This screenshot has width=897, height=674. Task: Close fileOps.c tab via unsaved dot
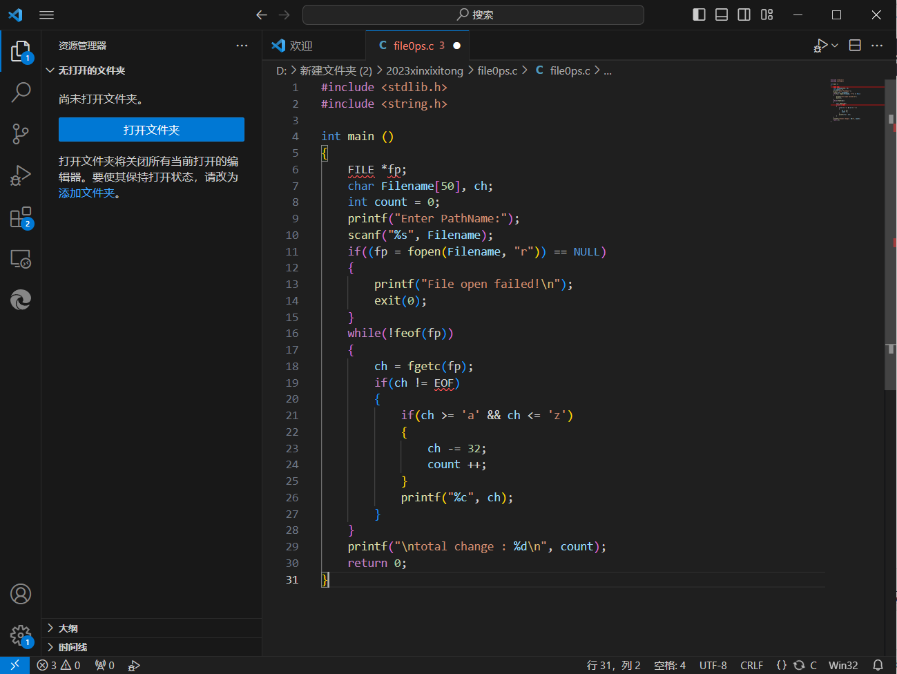pos(456,46)
